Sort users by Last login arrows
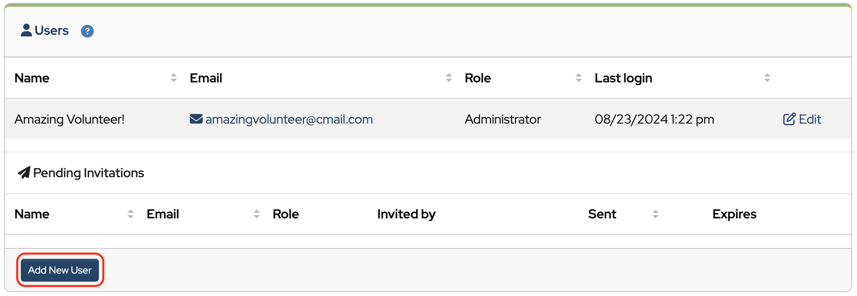Viewport: 857px width, 296px height. point(767,78)
